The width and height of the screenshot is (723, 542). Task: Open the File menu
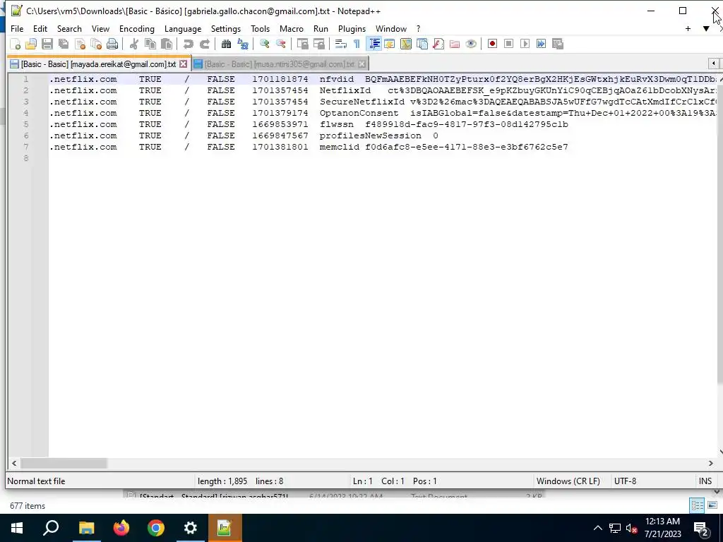coord(17,28)
